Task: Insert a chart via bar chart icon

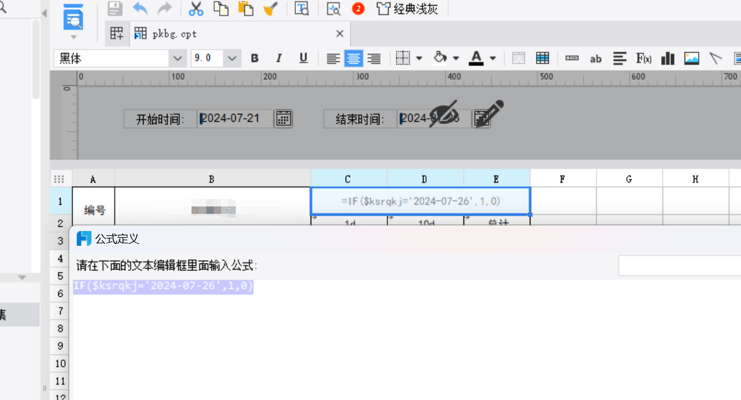Action: coord(668,58)
